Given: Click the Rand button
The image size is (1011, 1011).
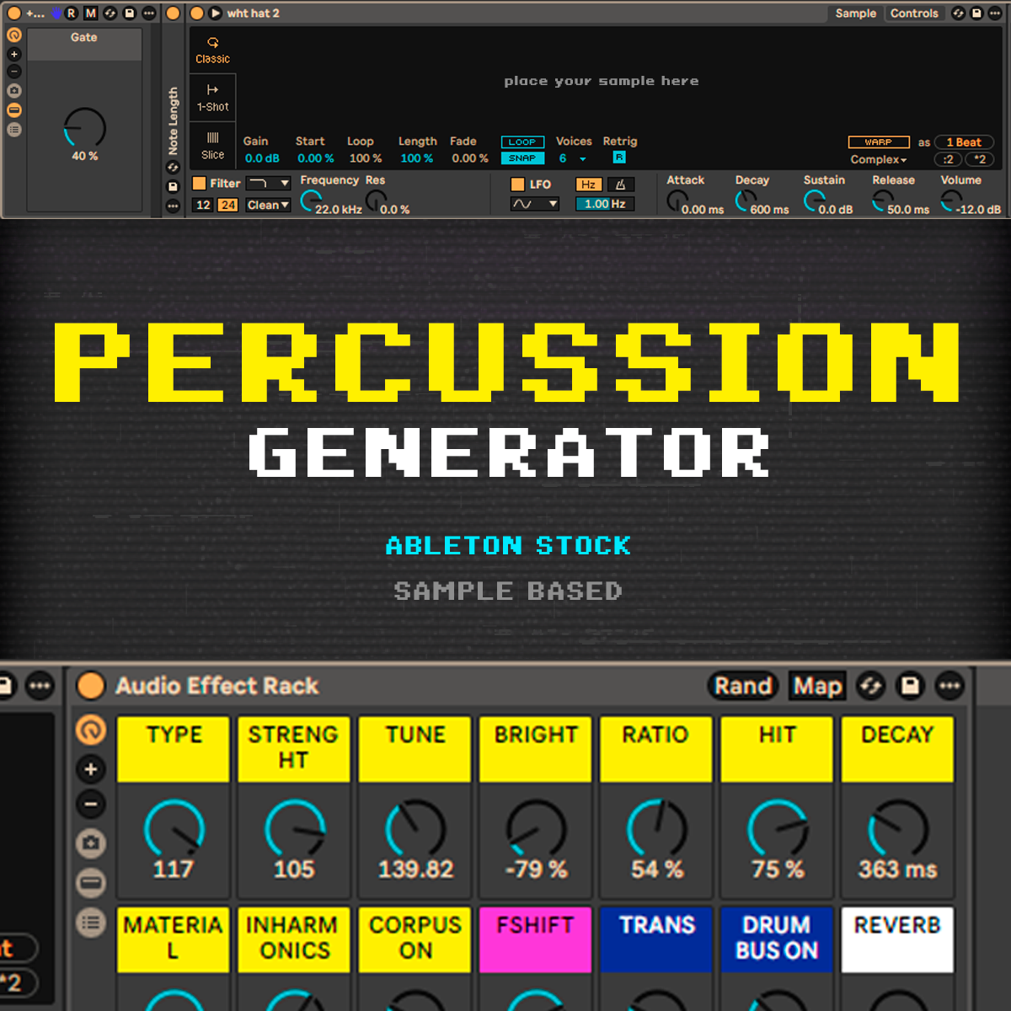Looking at the screenshot, I should coord(743,686).
